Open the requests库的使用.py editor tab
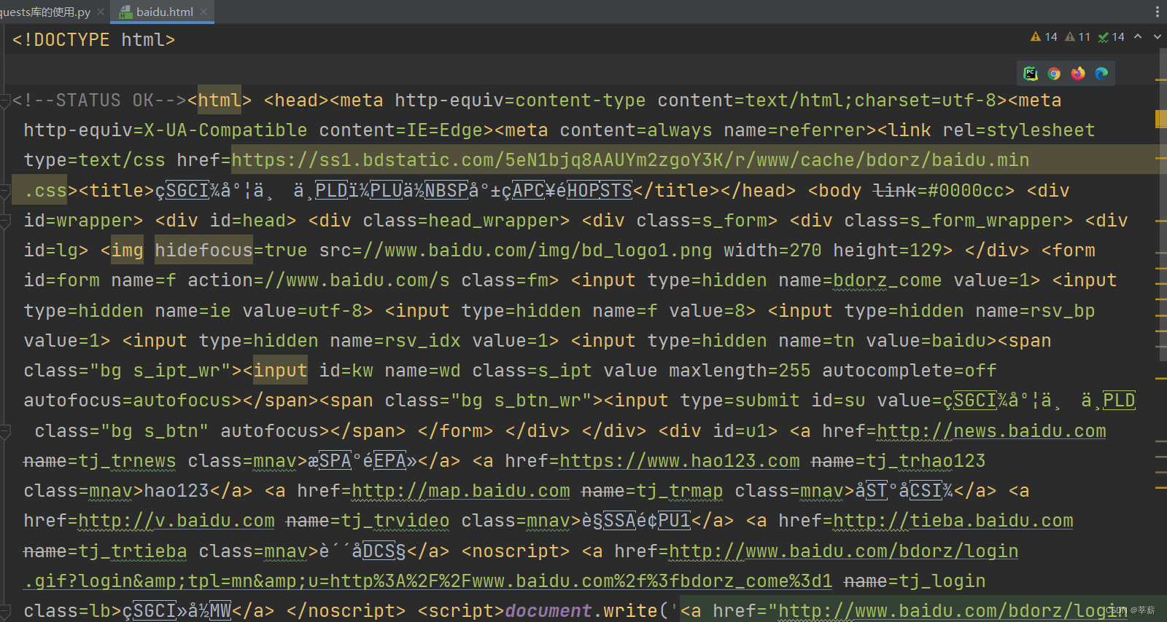Viewport: 1167px width, 622px height. click(45, 12)
